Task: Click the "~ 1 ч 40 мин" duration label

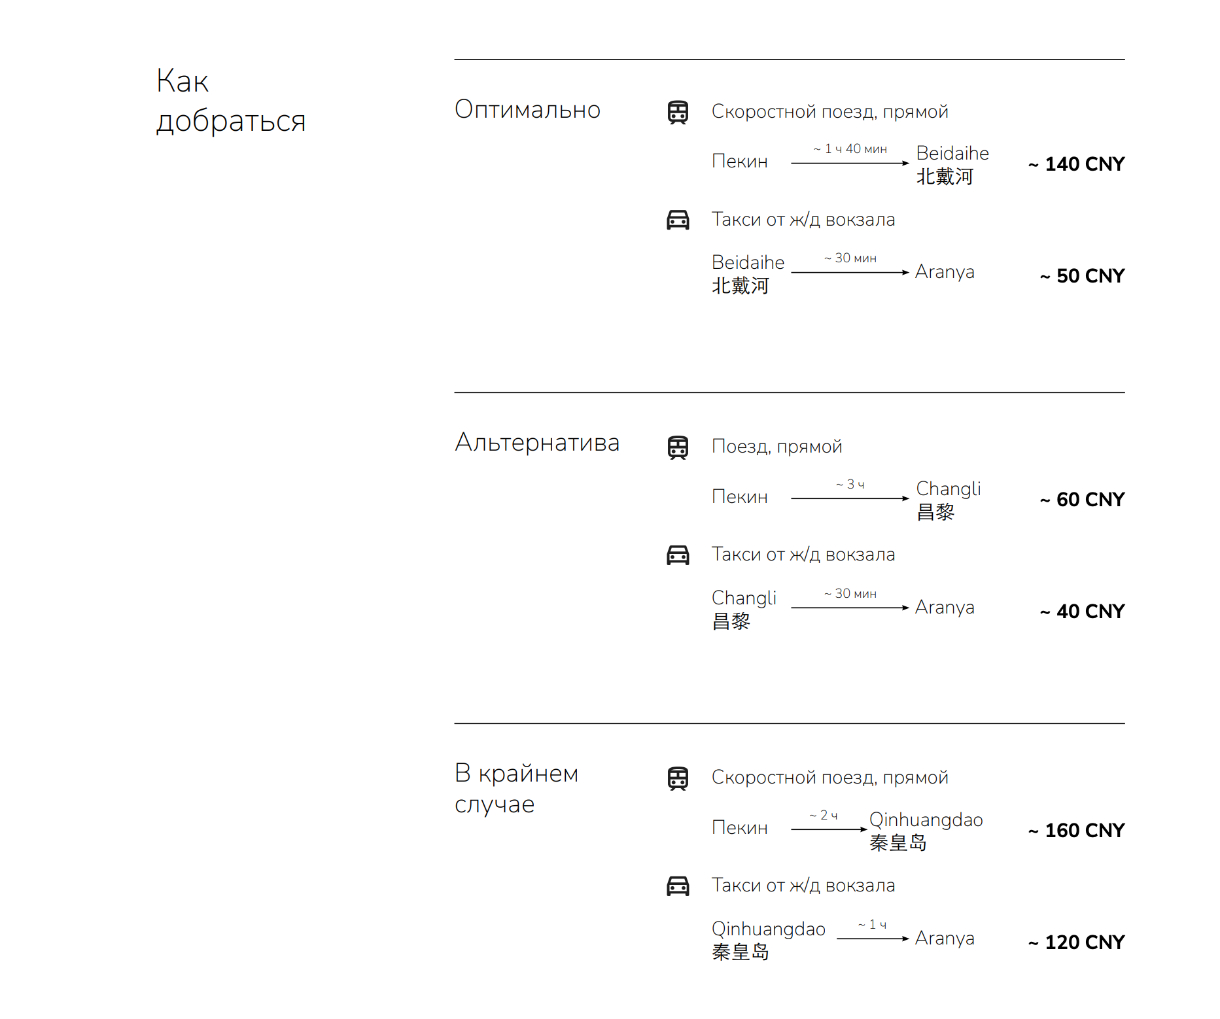Action: point(850,149)
